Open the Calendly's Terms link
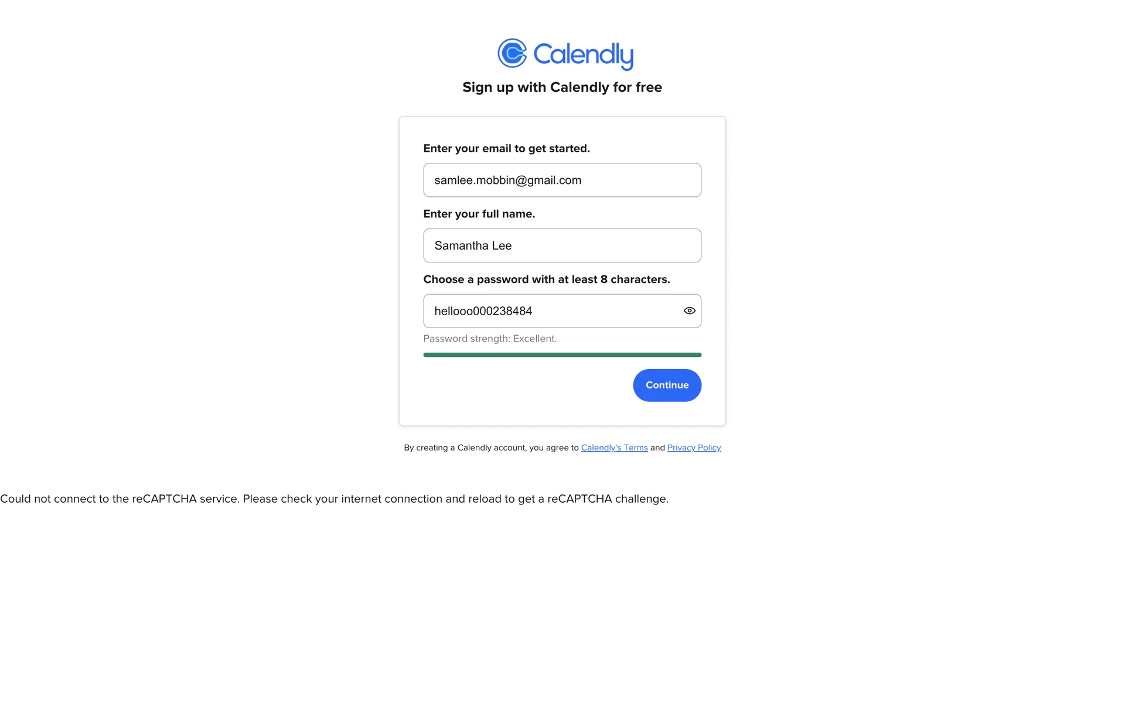The height and width of the screenshot is (703, 1125). pos(614,448)
